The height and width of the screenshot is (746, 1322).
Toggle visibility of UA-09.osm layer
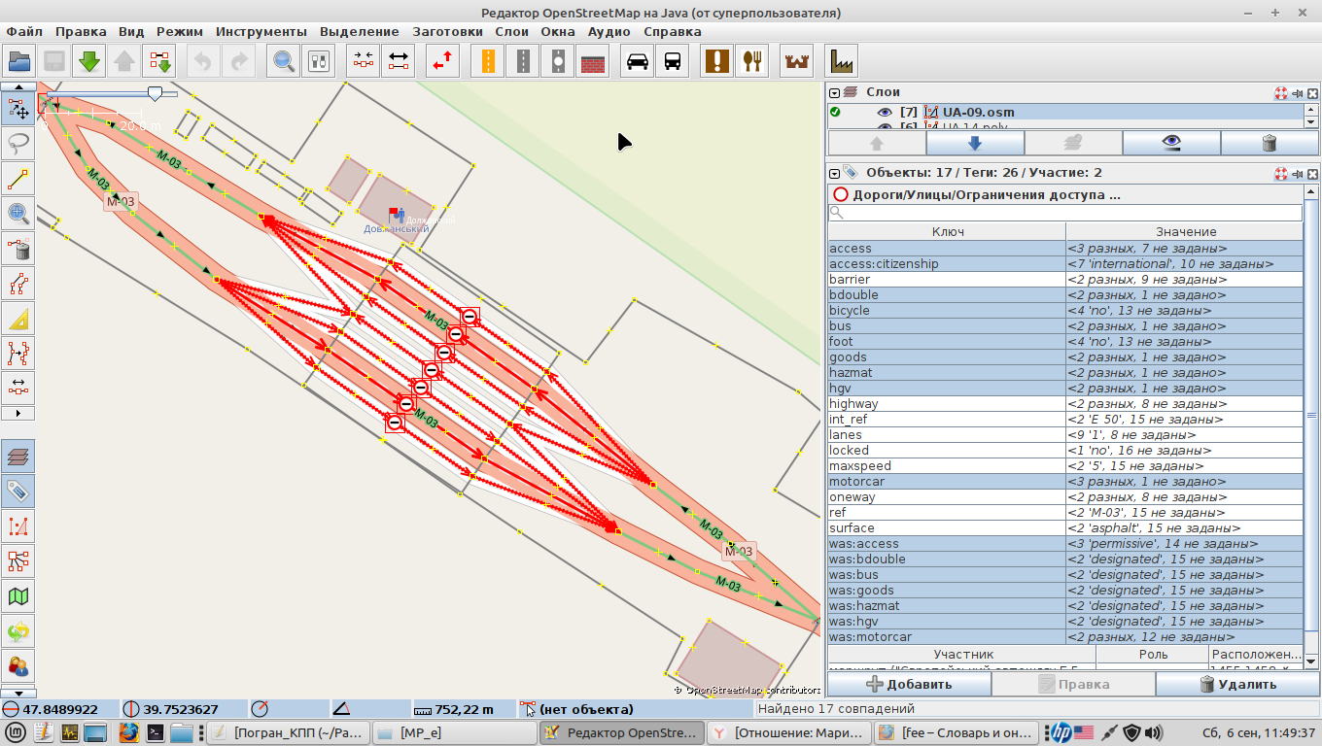(884, 113)
